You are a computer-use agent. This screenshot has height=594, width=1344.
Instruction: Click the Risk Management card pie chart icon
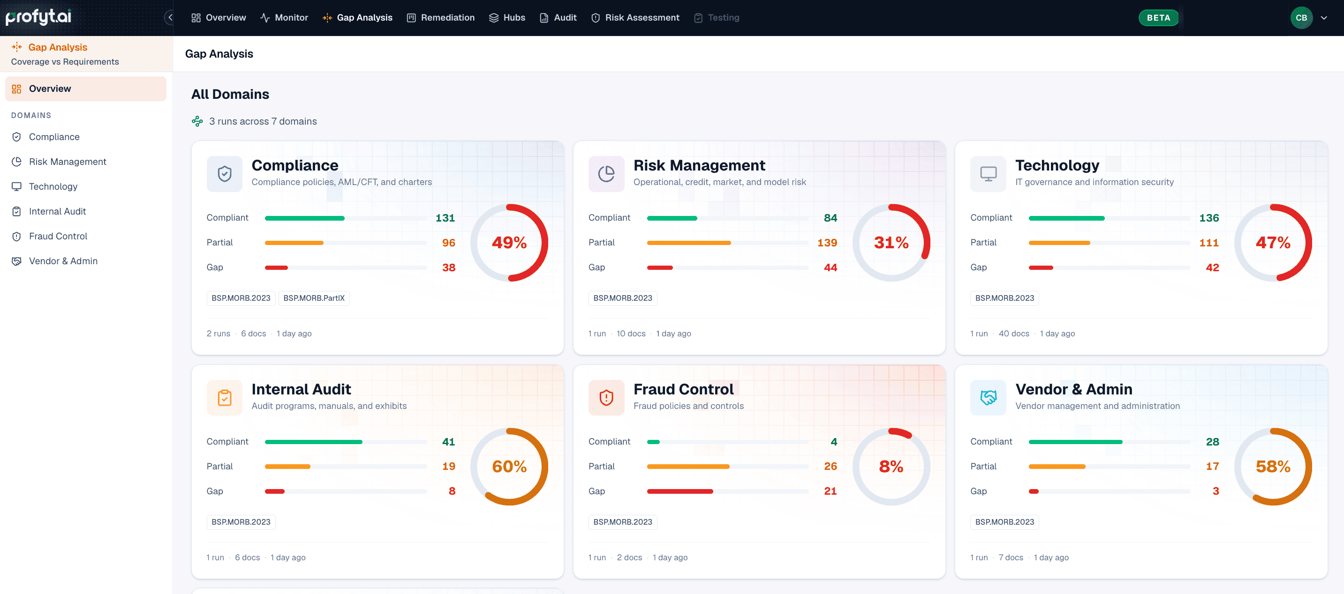(606, 173)
